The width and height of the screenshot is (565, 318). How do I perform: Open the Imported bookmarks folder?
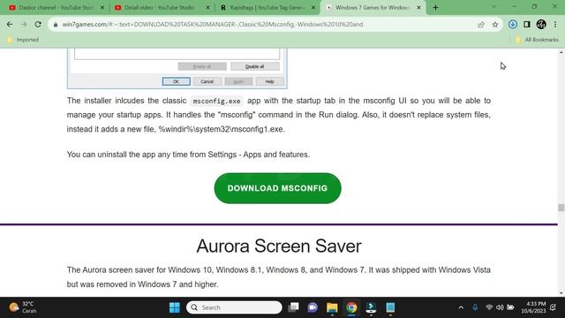(23, 40)
